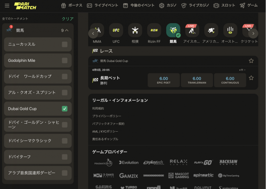Screen dimensions: 266x189
Task: Go to カジノ casino section
Action: (168, 5)
